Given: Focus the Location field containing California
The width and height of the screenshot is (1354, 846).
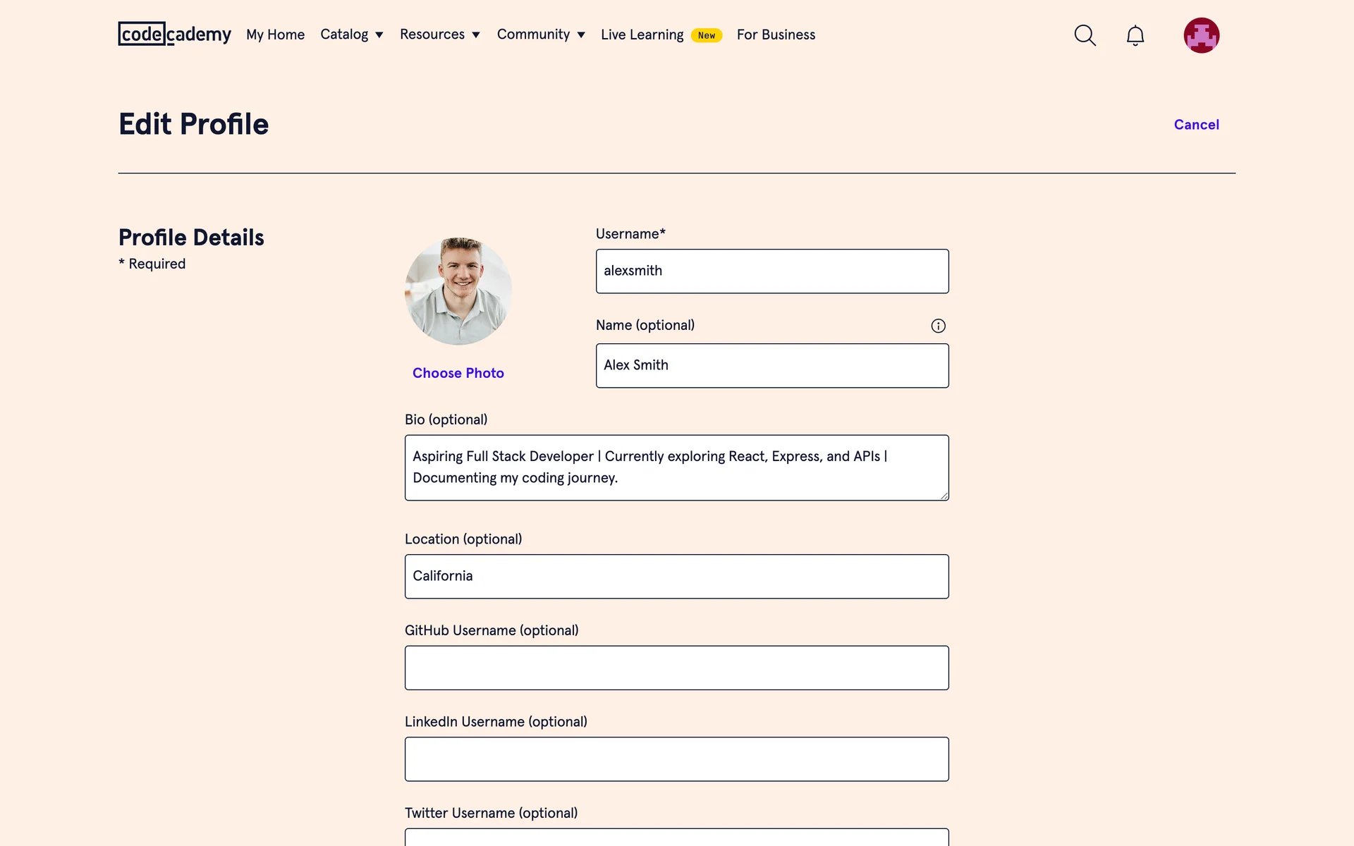Looking at the screenshot, I should click(x=677, y=577).
